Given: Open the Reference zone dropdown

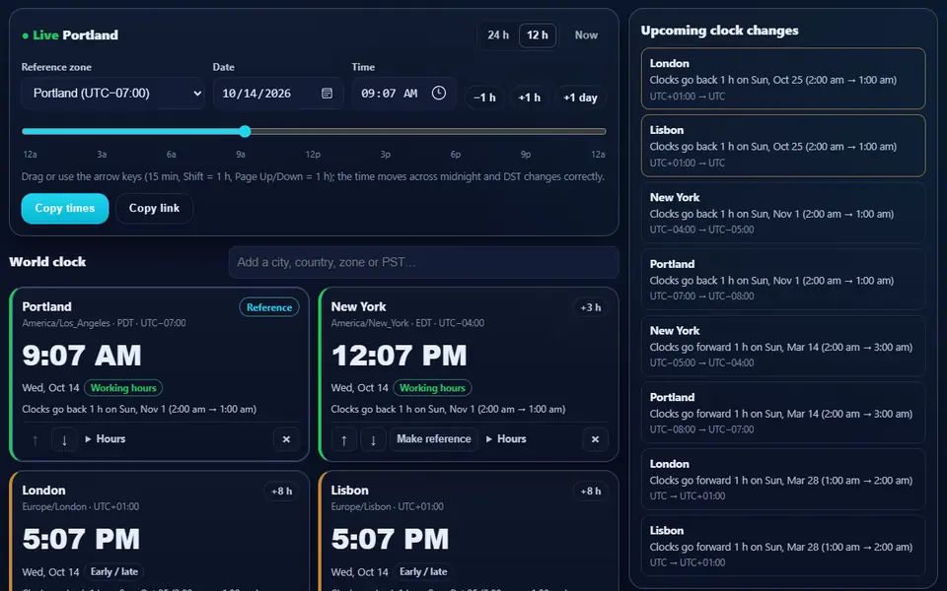Looking at the screenshot, I should 112,93.
